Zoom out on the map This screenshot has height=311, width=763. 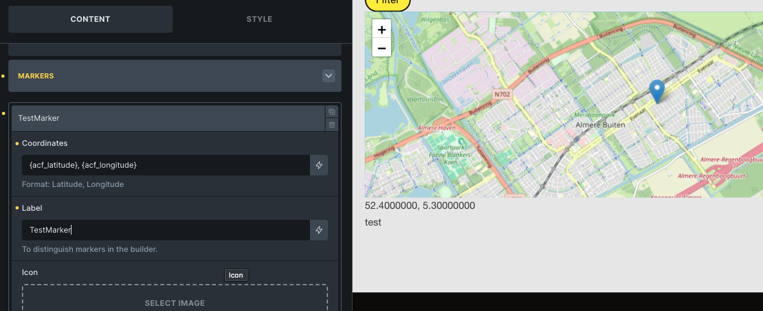(x=381, y=48)
